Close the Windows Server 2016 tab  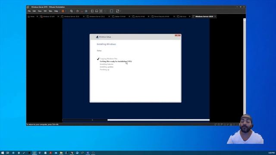click(84, 16)
